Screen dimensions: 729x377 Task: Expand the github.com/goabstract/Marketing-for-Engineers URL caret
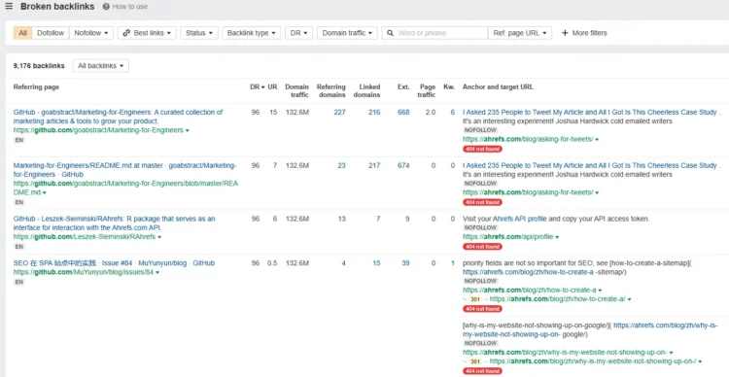coord(188,130)
